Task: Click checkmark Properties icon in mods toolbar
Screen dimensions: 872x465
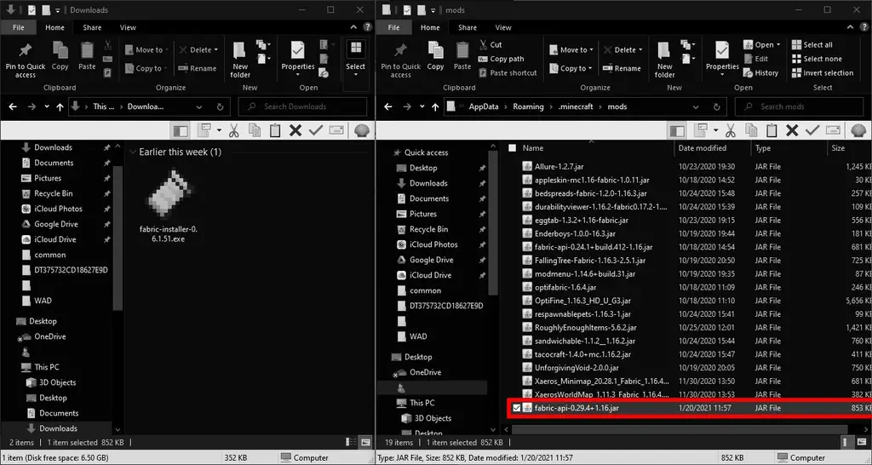Action: coord(812,130)
